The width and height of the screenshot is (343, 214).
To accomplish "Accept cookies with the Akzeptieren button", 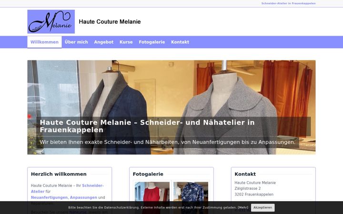I will (262, 207).
